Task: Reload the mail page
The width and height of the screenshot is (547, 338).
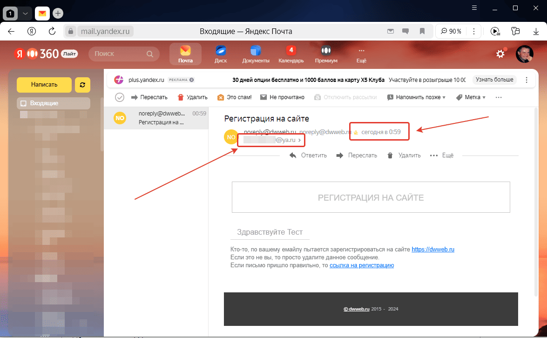Action: coord(52,31)
